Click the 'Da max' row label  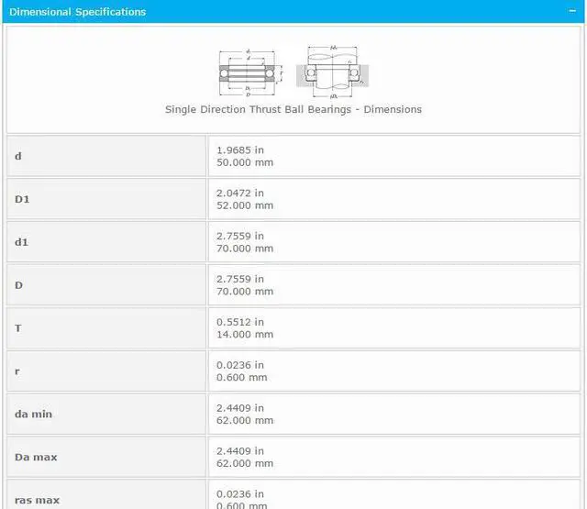coord(36,458)
